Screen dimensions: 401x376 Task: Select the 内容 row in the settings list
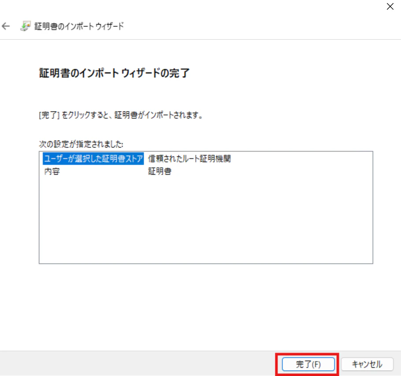(52, 171)
